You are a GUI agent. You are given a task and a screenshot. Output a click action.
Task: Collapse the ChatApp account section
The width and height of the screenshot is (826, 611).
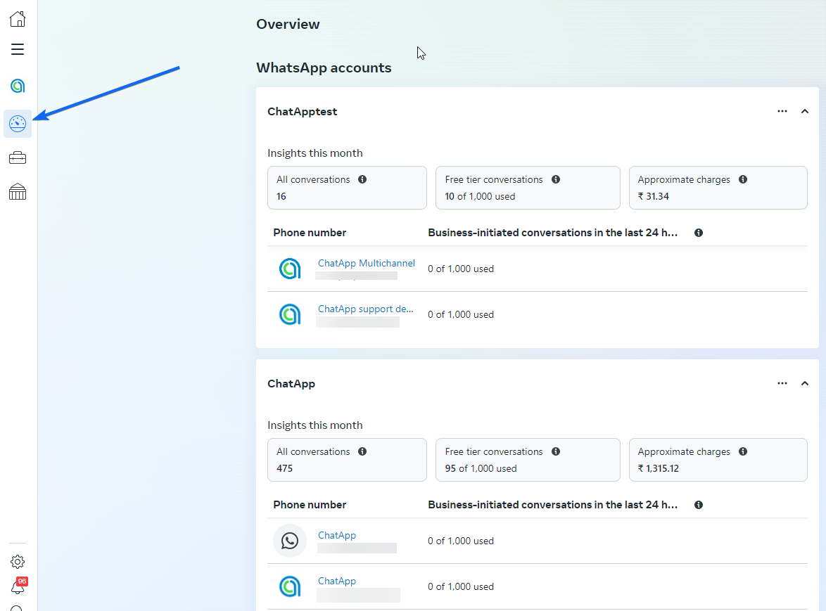coord(805,383)
